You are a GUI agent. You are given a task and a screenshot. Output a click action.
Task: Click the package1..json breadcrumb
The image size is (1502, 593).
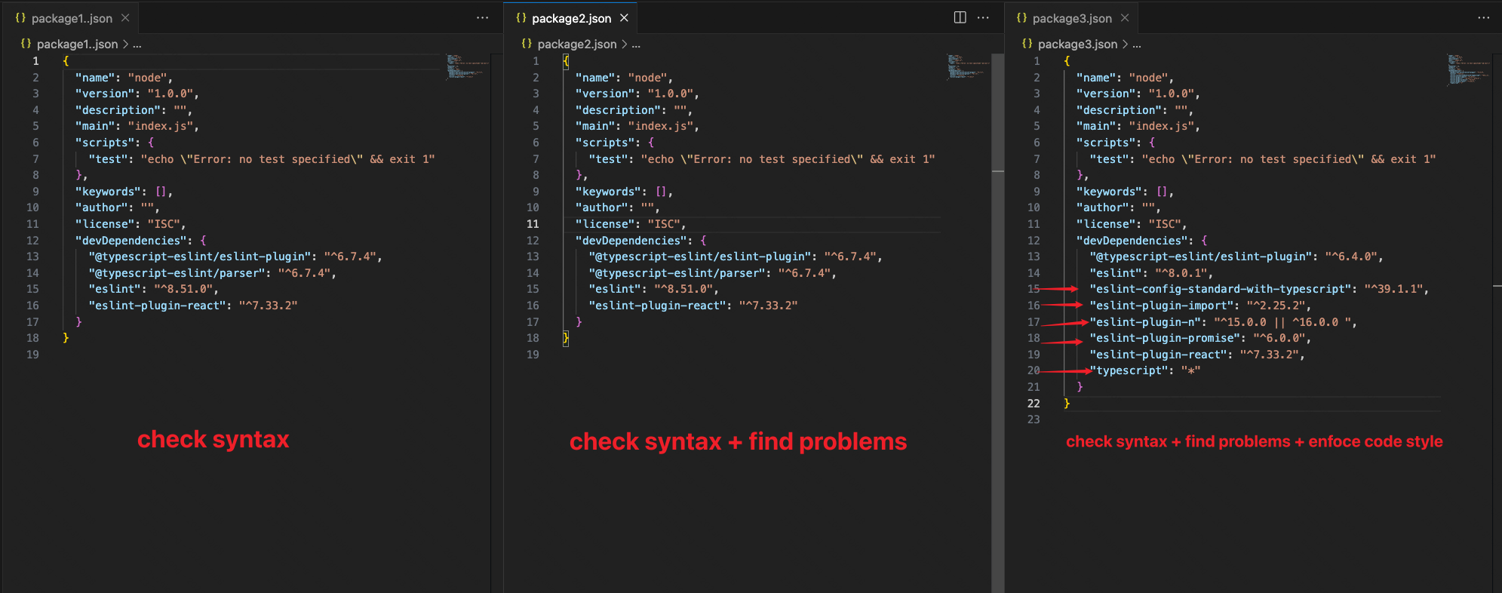(77, 45)
